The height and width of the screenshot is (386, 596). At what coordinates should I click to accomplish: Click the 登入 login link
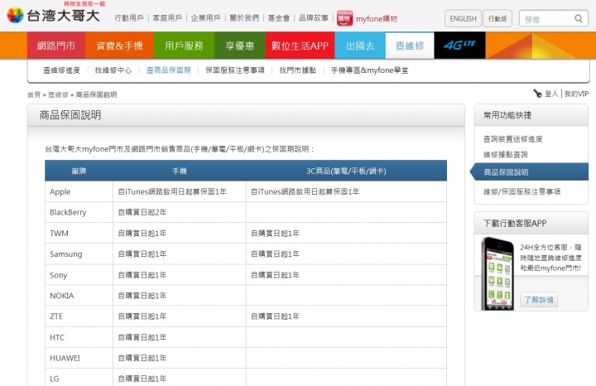pyautogui.click(x=551, y=94)
